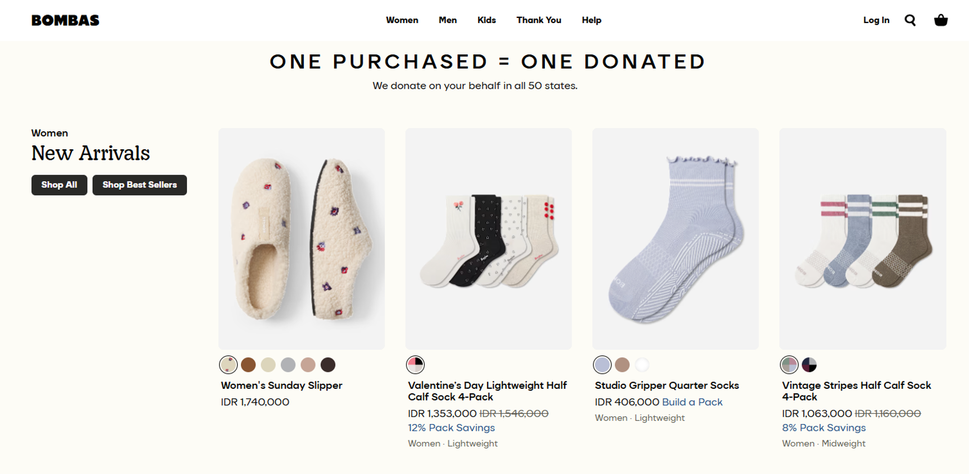Screen dimensions: 970x474
Task: Go to the Thank You menu
Action: [539, 20]
